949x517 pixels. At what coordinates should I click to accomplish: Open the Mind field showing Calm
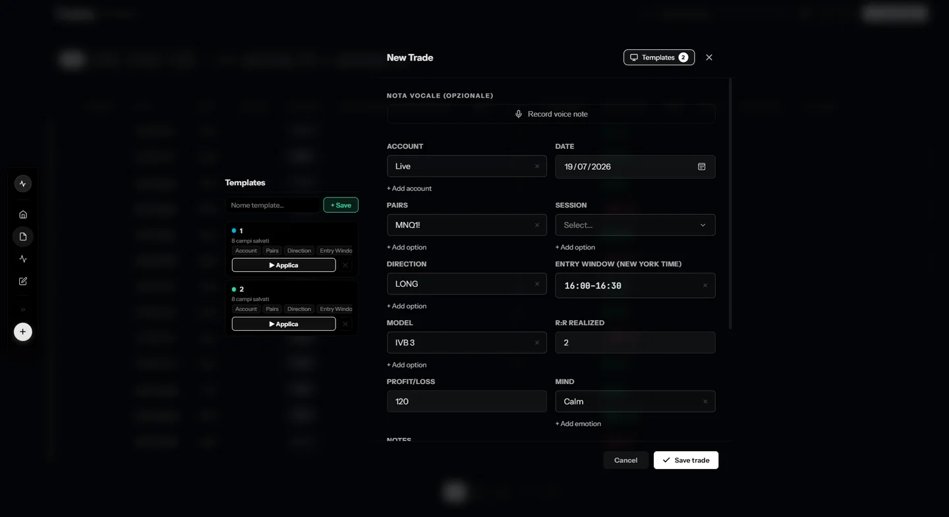click(x=635, y=401)
